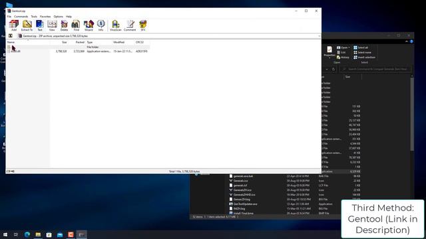426x239 pixels.
Task: Open Task View on the taskbar
Action: (16, 234)
